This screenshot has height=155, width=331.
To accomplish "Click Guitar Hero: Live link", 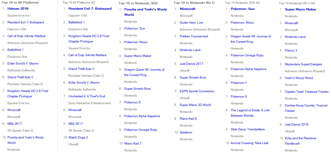I will [x=191, y=23].
